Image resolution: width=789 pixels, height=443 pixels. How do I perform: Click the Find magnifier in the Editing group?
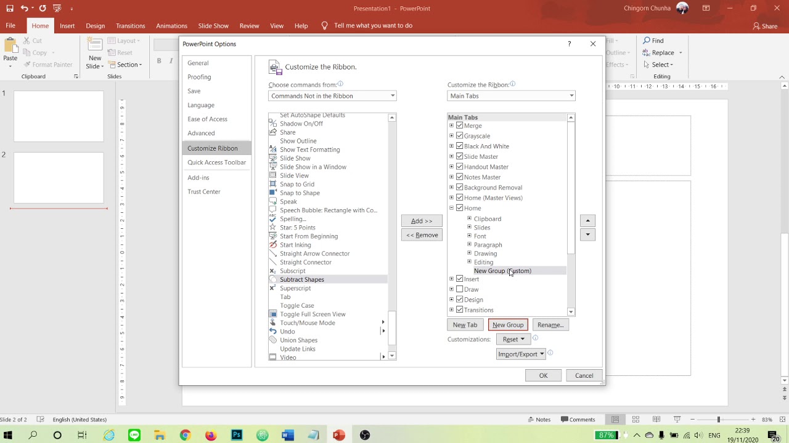(647, 41)
